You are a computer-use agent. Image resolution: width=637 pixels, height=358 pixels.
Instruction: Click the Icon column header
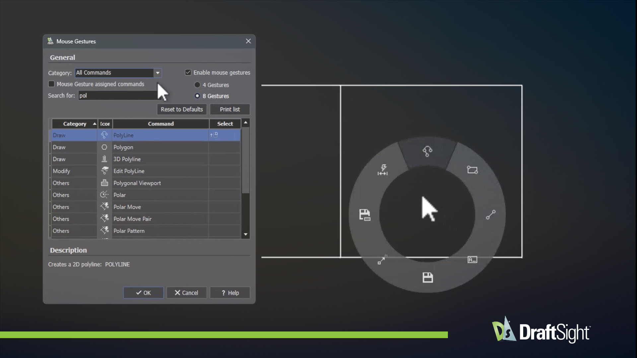tap(105, 124)
